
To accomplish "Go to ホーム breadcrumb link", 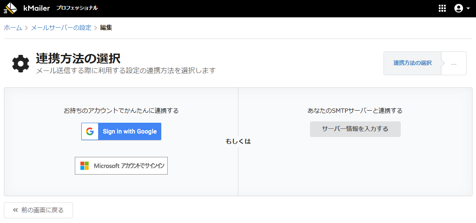I will pos(13,28).
